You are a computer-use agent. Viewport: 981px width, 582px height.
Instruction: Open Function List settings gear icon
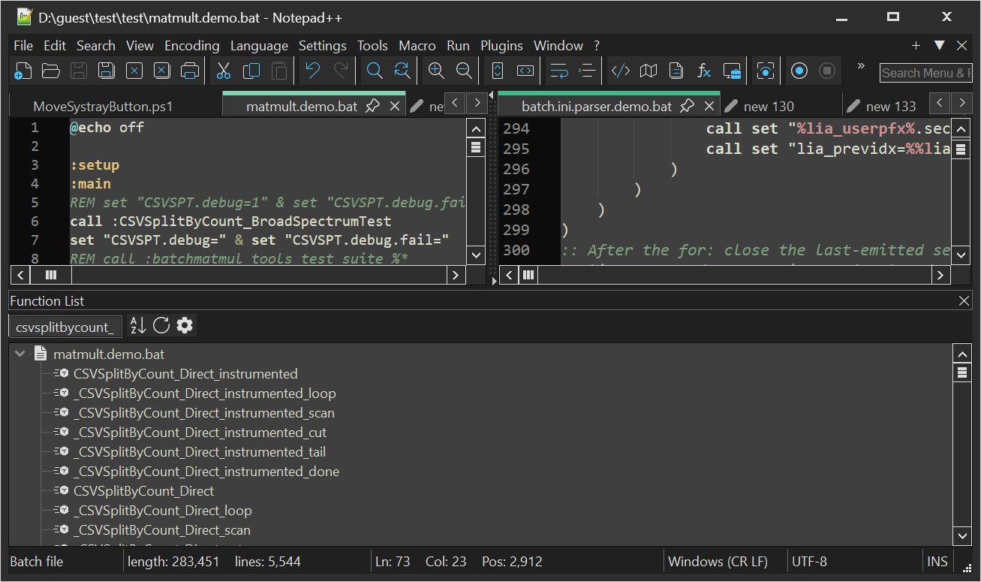(185, 325)
